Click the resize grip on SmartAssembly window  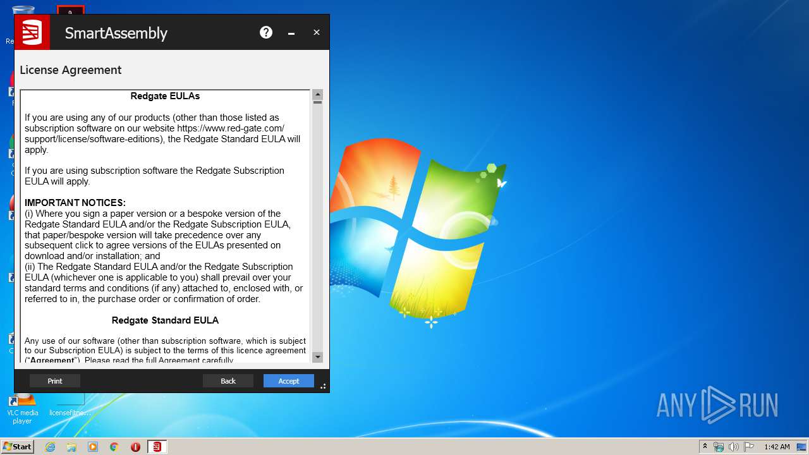point(323,386)
